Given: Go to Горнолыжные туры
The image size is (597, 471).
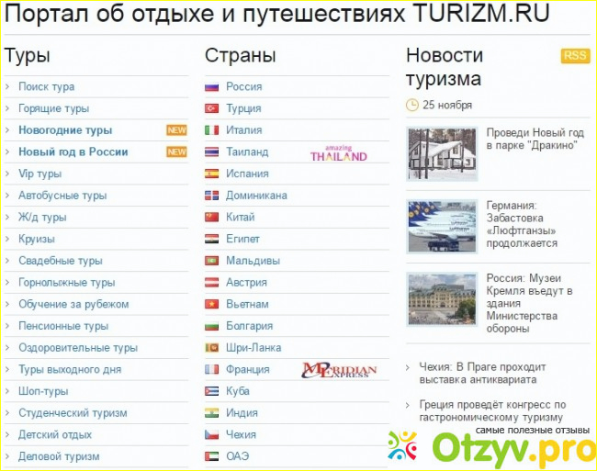Looking at the screenshot, I should pyautogui.click(x=67, y=282).
